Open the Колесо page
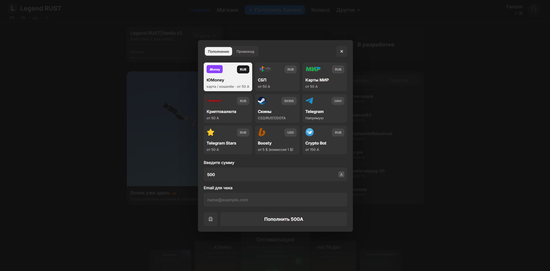Screen dimensions: 550x271 tap(320, 10)
